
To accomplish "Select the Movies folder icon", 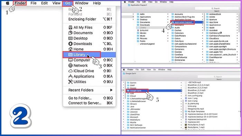I will (138, 33).
